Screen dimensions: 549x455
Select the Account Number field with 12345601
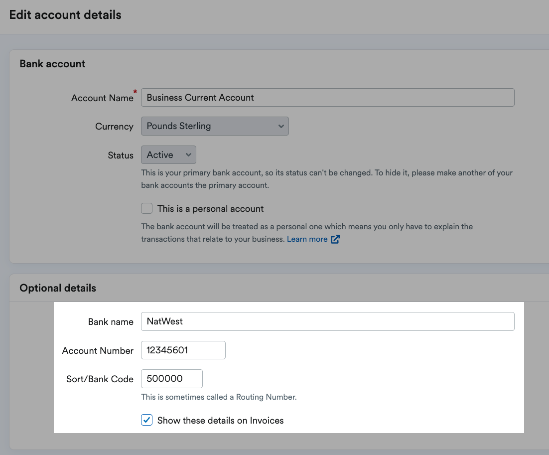[183, 350]
